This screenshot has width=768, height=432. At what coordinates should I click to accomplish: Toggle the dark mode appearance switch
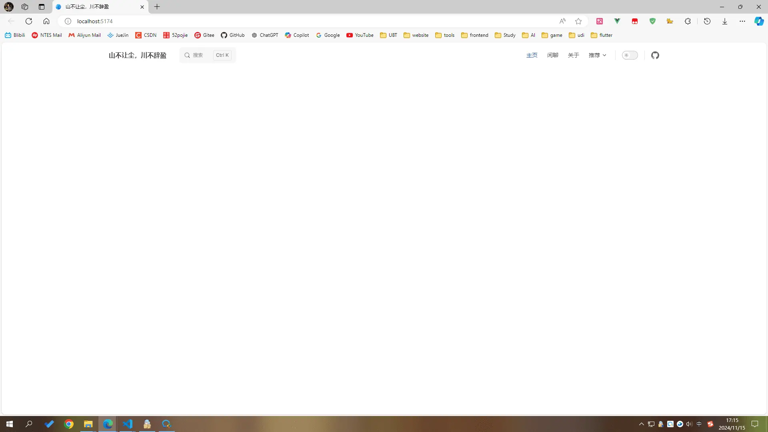pyautogui.click(x=630, y=55)
